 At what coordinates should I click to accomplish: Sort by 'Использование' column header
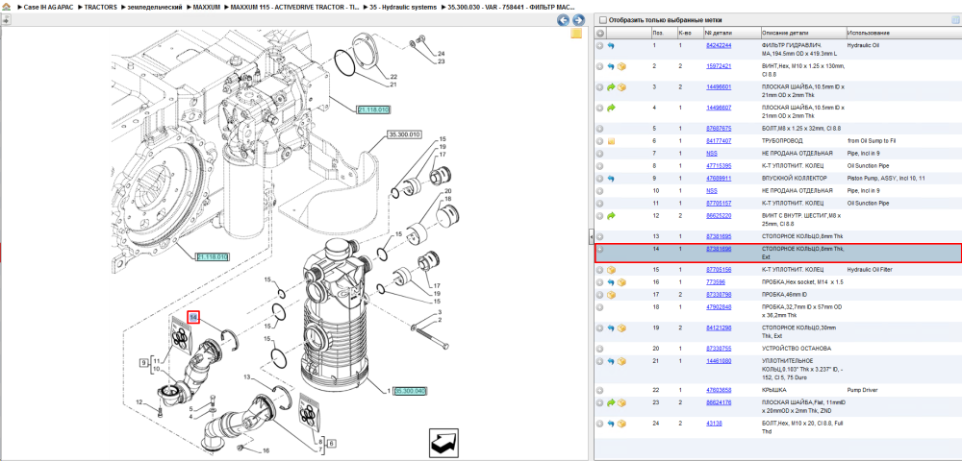pyautogui.click(x=902, y=33)
